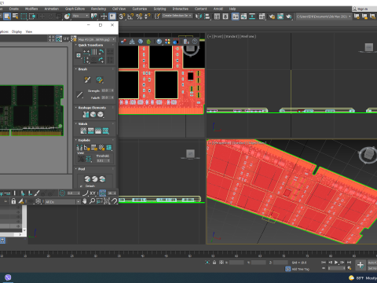This screenshot has height=283, width=377.
Task: Toggle Window/Crossing selection icon
Action: click(32, 17)
